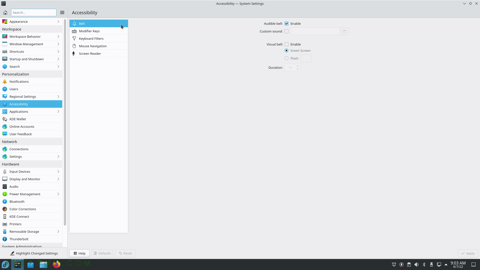This screenshot has width=480, height=270.
Task: Click the Apply button
Action: (468, 253)
